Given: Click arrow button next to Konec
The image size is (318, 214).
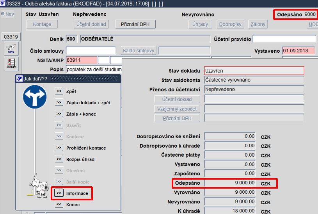Looking at the screenshot, I should [59, 205].
